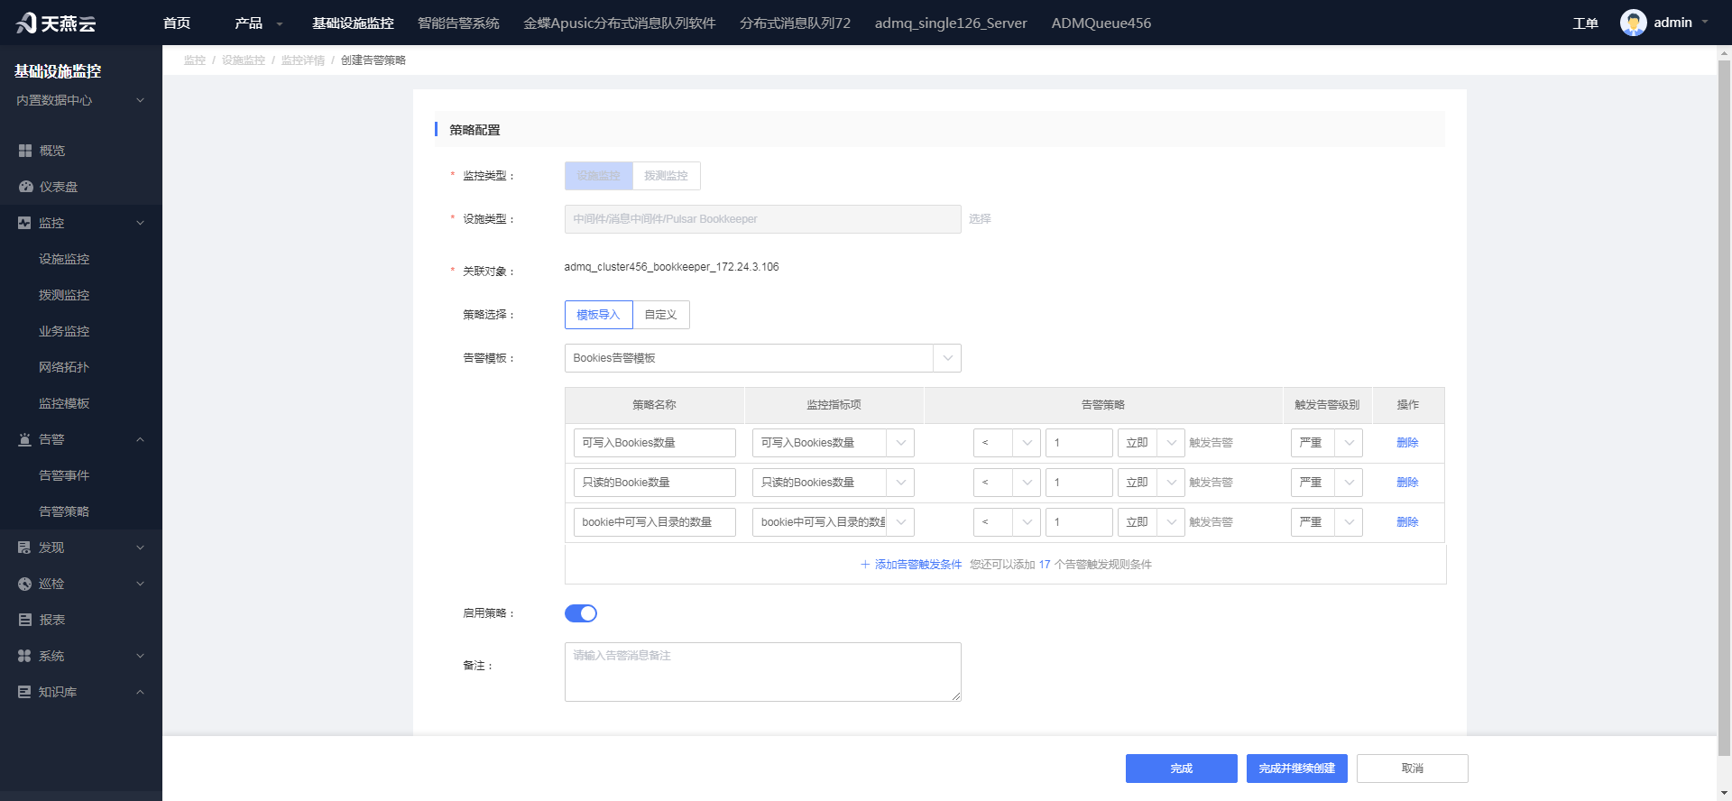The image size is (1732, 801).
Task: Click the 设施监控 breadcrumb link
Action: pos(244,60)
